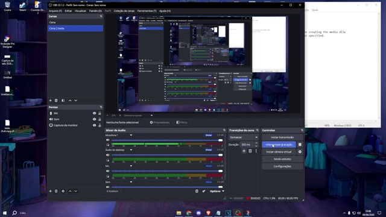Open the Arquivo menu
Image resolution: width=386 pixels, height=217 pixels.
click(55, 11)
